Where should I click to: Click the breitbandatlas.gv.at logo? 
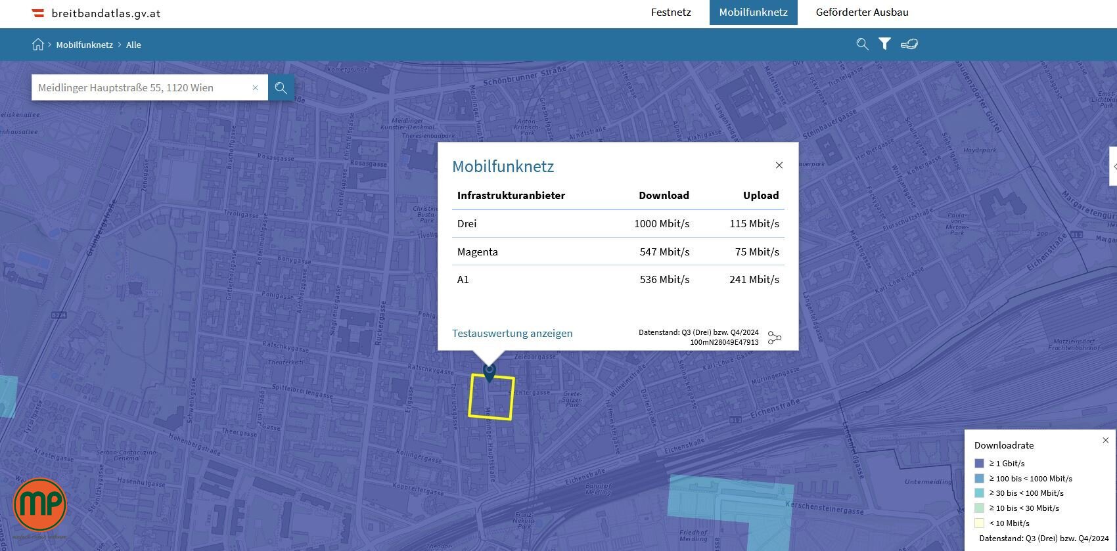(x=96, y=13)
